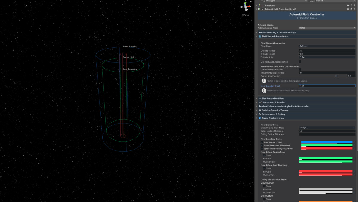
Task: Click the Asteroid Field Controller script icon
Action: 259,9
